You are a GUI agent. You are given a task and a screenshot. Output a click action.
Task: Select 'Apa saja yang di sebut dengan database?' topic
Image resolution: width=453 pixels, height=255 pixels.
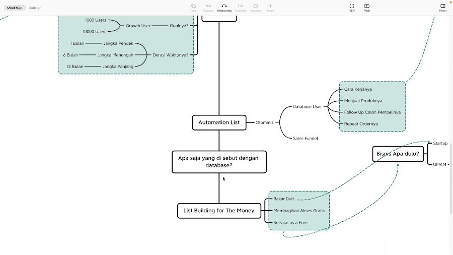[219, 162]
